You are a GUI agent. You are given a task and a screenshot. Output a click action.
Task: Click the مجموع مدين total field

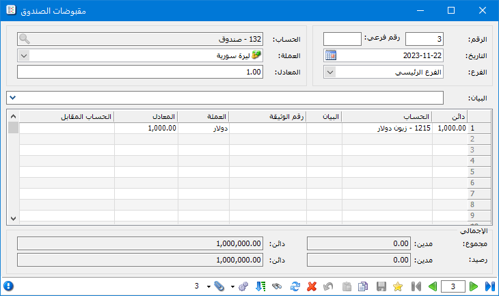(x=359, y=243)
